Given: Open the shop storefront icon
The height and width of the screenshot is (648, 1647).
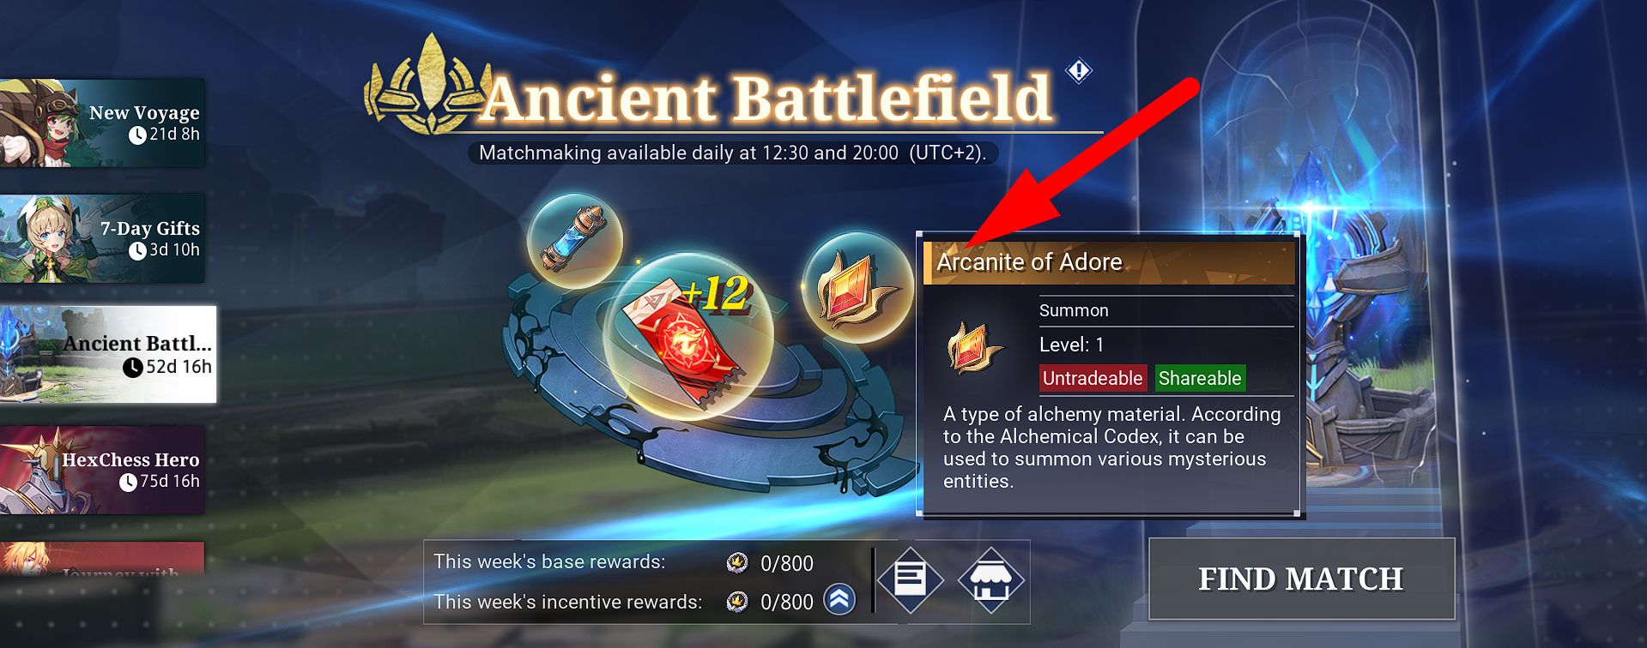Looking at the screenshot, I should pyautogui.click(x=991, y=580).
